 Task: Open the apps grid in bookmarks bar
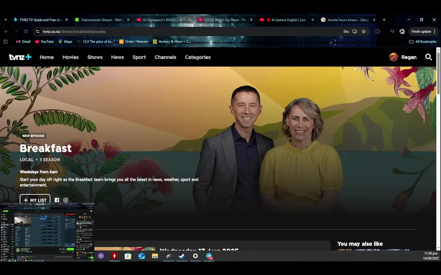[5, 42]
